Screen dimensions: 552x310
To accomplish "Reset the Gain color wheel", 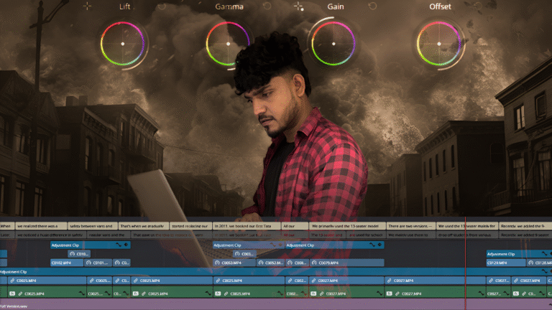I will 372,6.
